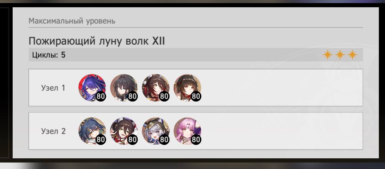Open the pink-haired character avatar in Узел 2
Screen dimensions: 385x169
point(188,131)
